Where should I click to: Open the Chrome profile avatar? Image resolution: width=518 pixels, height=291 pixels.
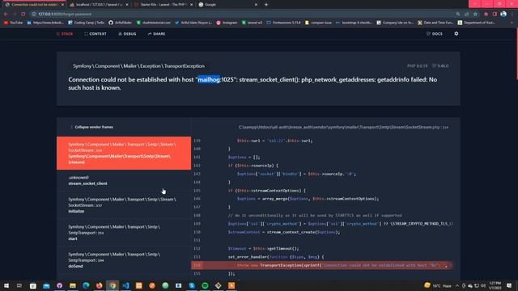pyautogui.click(x=503, y=15)
